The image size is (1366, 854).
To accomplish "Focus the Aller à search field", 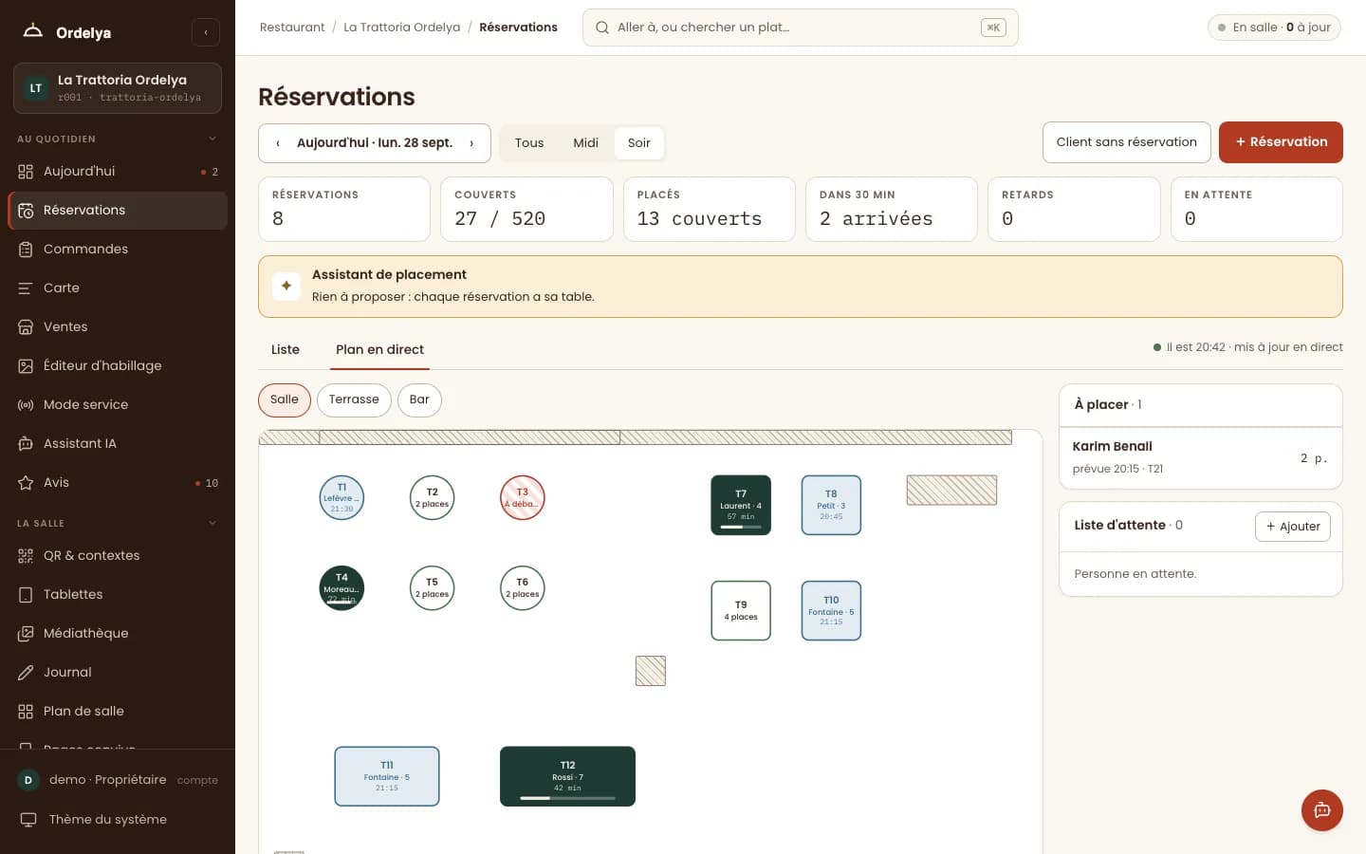I will [x=801, y=28].
